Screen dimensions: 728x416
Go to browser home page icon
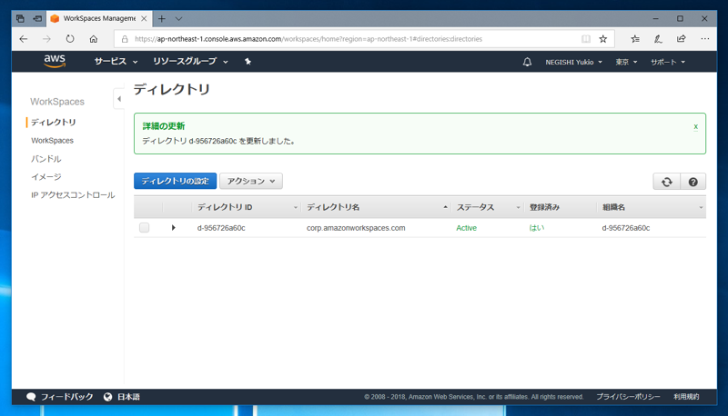coord(94,39)
